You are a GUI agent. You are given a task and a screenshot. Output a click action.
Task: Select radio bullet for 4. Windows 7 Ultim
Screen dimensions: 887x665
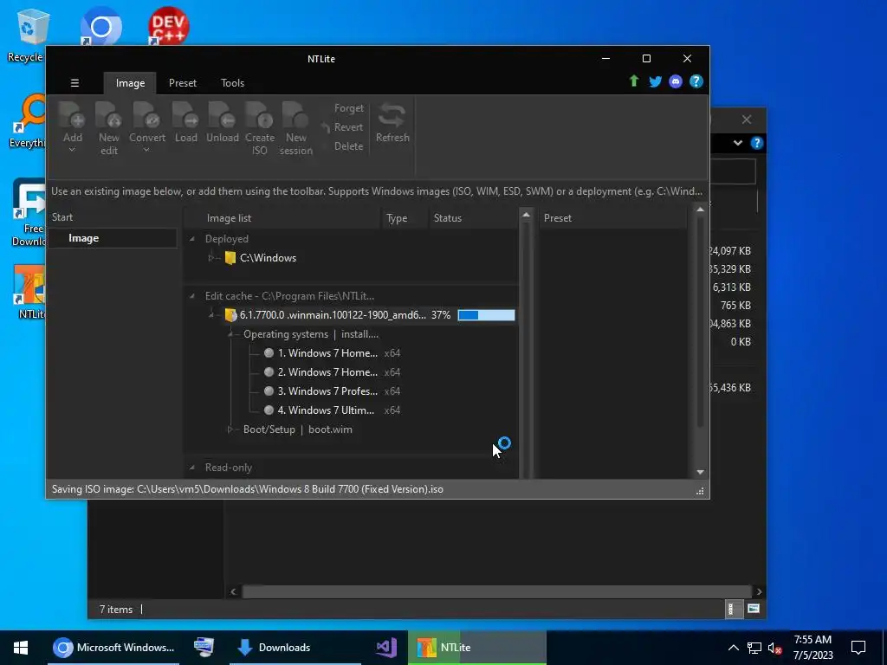269,410
